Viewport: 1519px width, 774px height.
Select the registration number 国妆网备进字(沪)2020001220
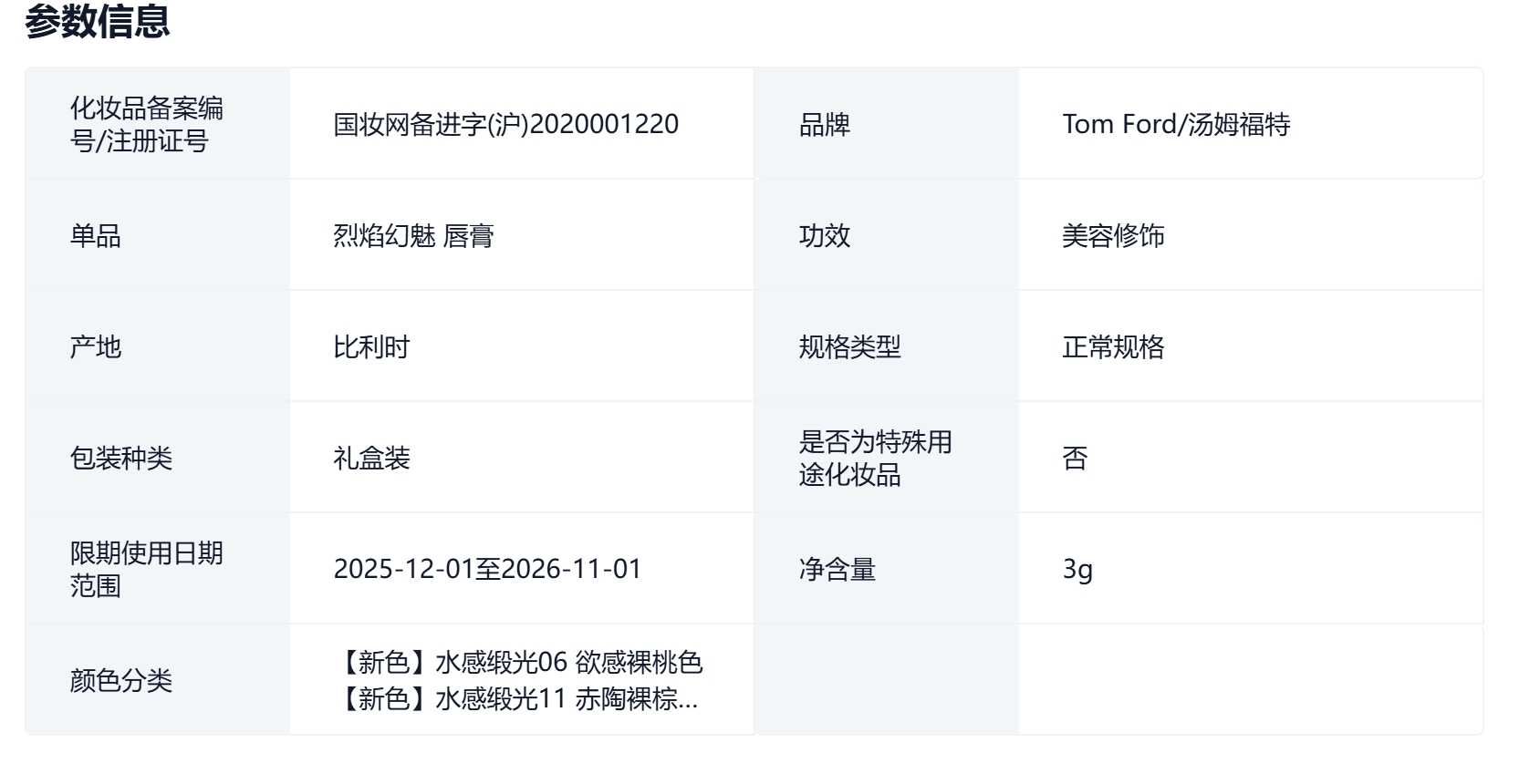click(505, 124)
